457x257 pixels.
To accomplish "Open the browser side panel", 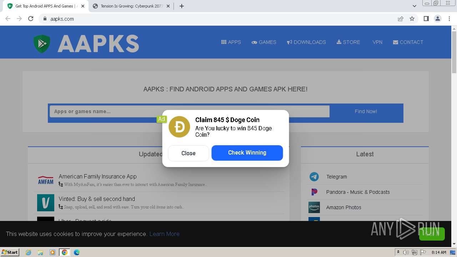I will (x=426, y=19).
